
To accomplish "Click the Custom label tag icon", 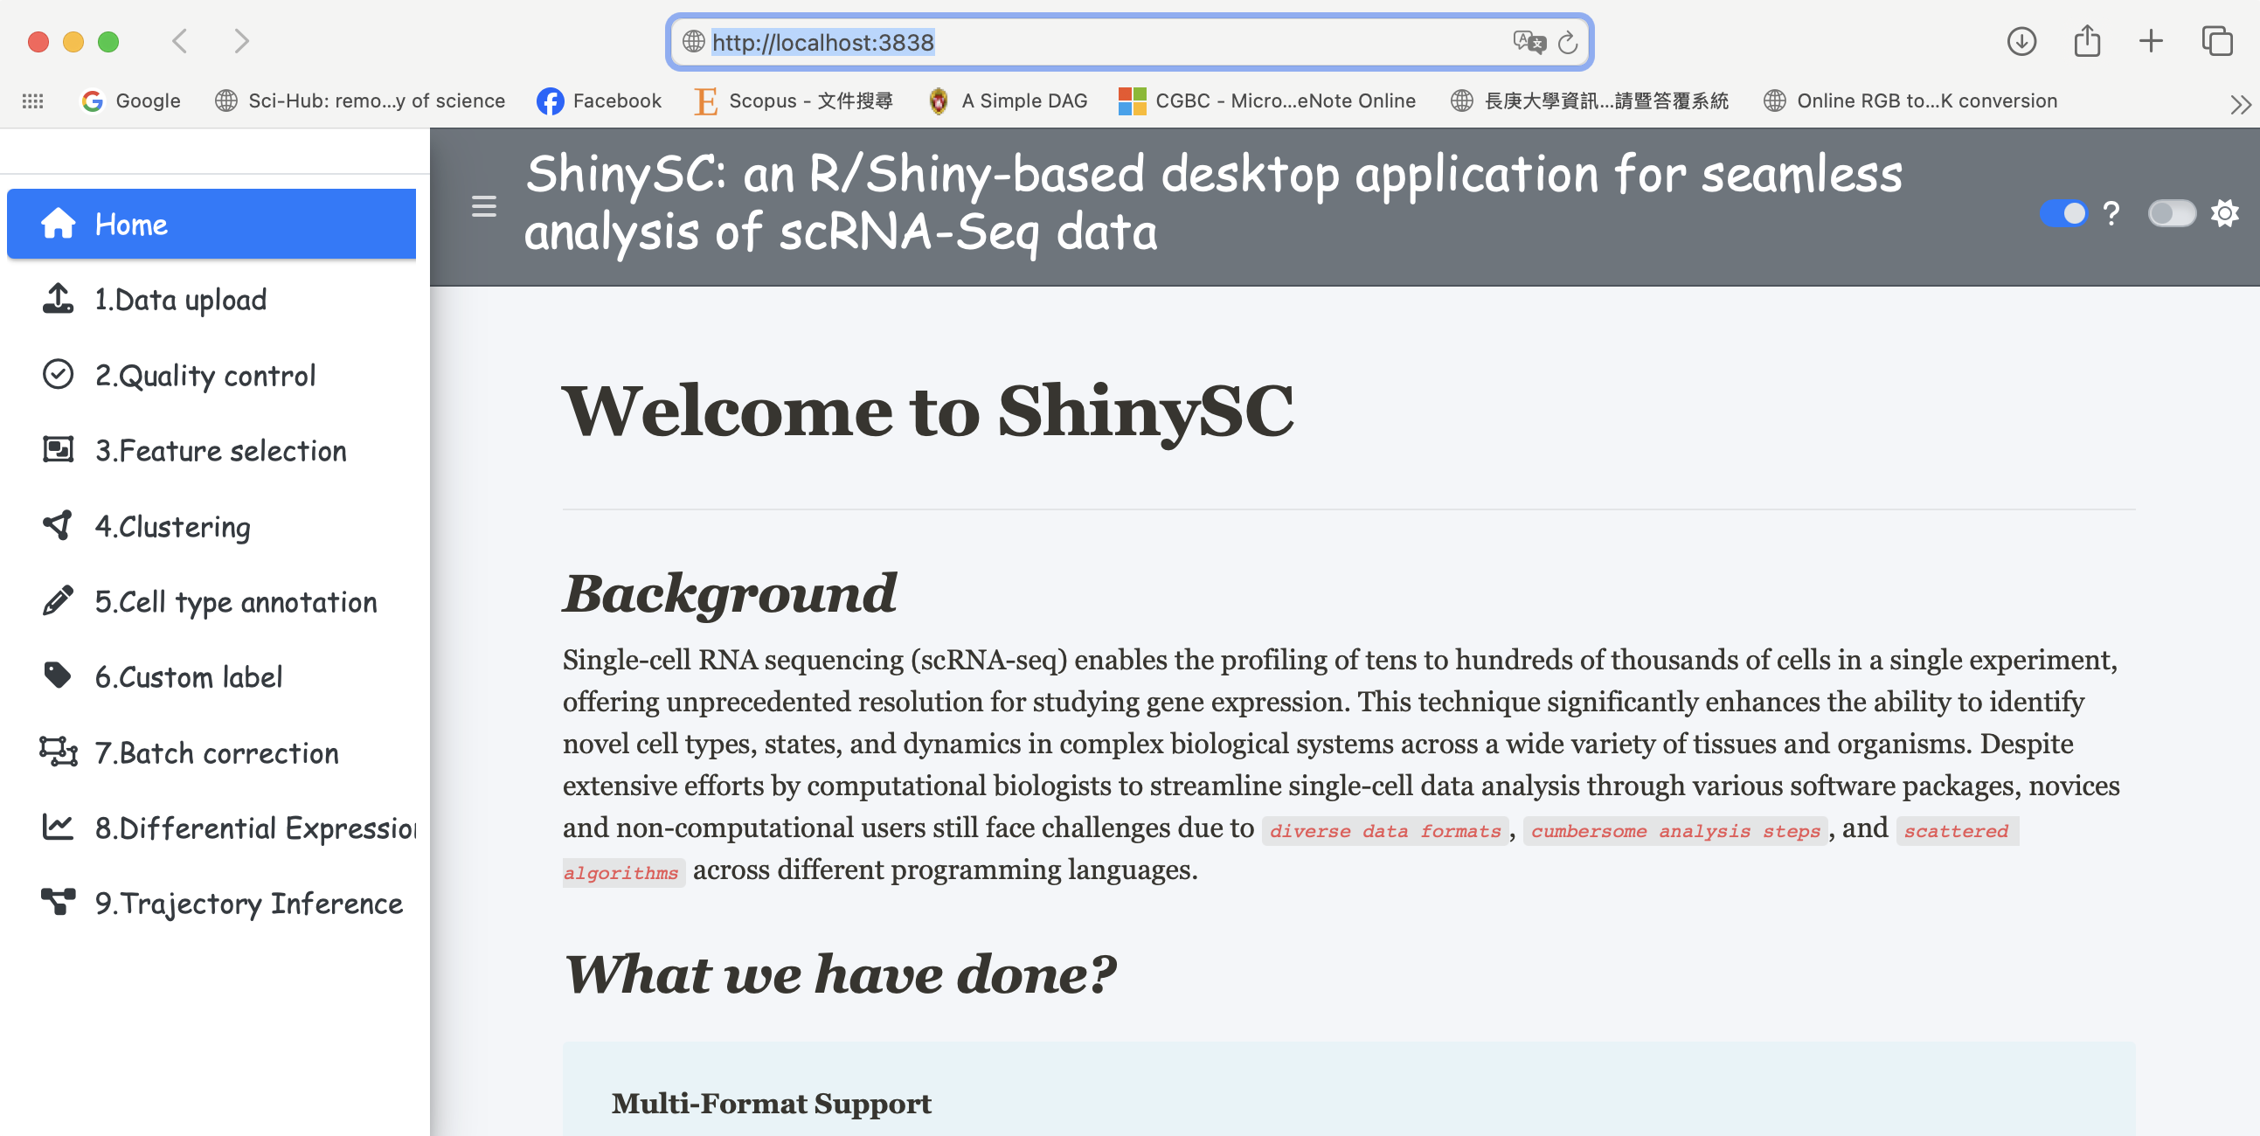I will click(58, 675).
